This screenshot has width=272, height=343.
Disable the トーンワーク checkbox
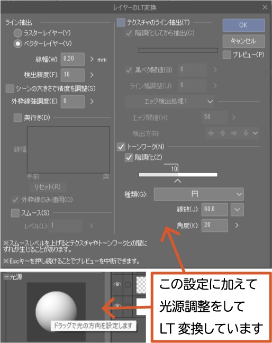121,147
